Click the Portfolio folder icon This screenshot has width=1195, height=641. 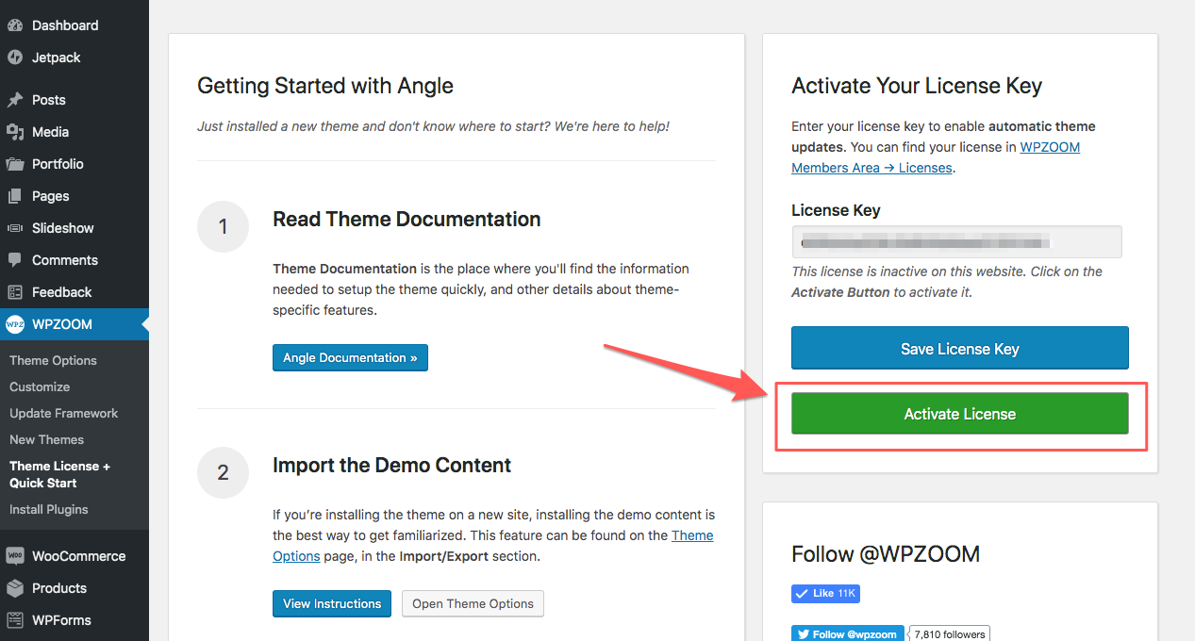(x=15, y=164)
